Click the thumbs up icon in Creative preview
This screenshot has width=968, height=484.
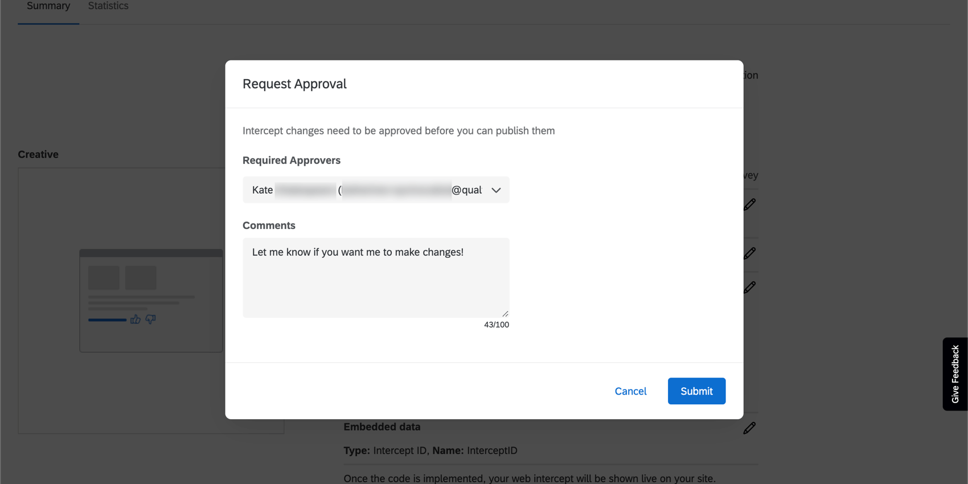[135, 319]
